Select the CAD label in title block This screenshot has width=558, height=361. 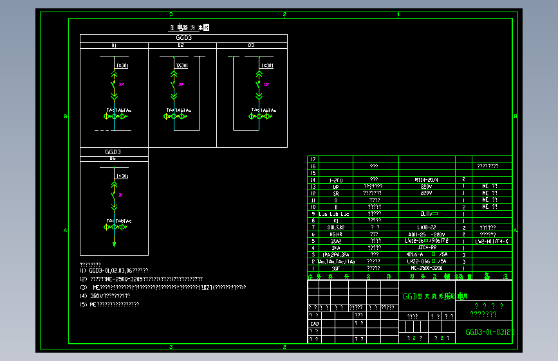click(315, 324)
